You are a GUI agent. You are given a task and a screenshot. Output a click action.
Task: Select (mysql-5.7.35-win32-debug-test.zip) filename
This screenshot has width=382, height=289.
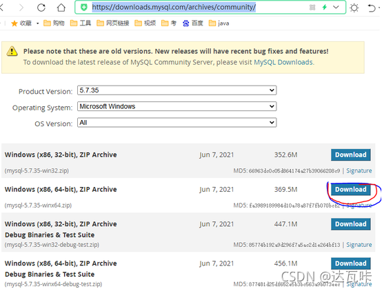[52, 245]
